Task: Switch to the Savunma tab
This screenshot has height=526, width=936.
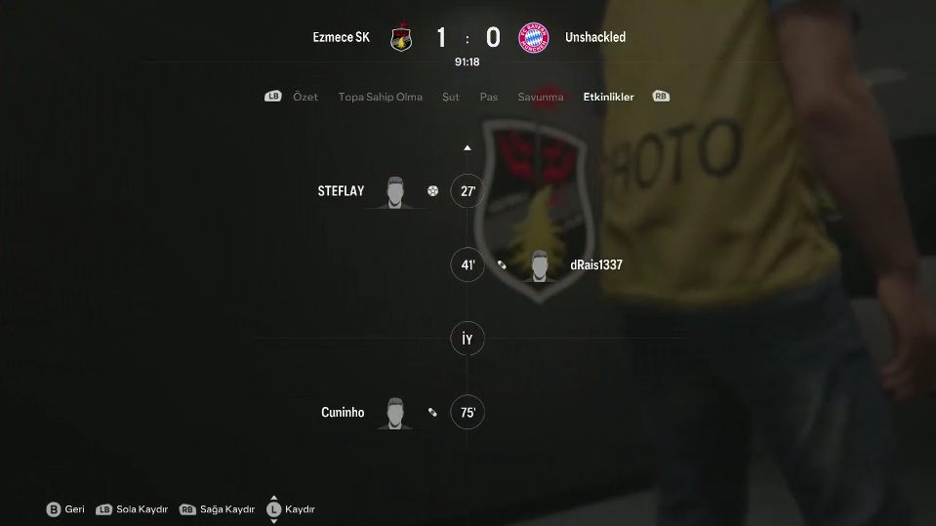Action: [541, 97]
